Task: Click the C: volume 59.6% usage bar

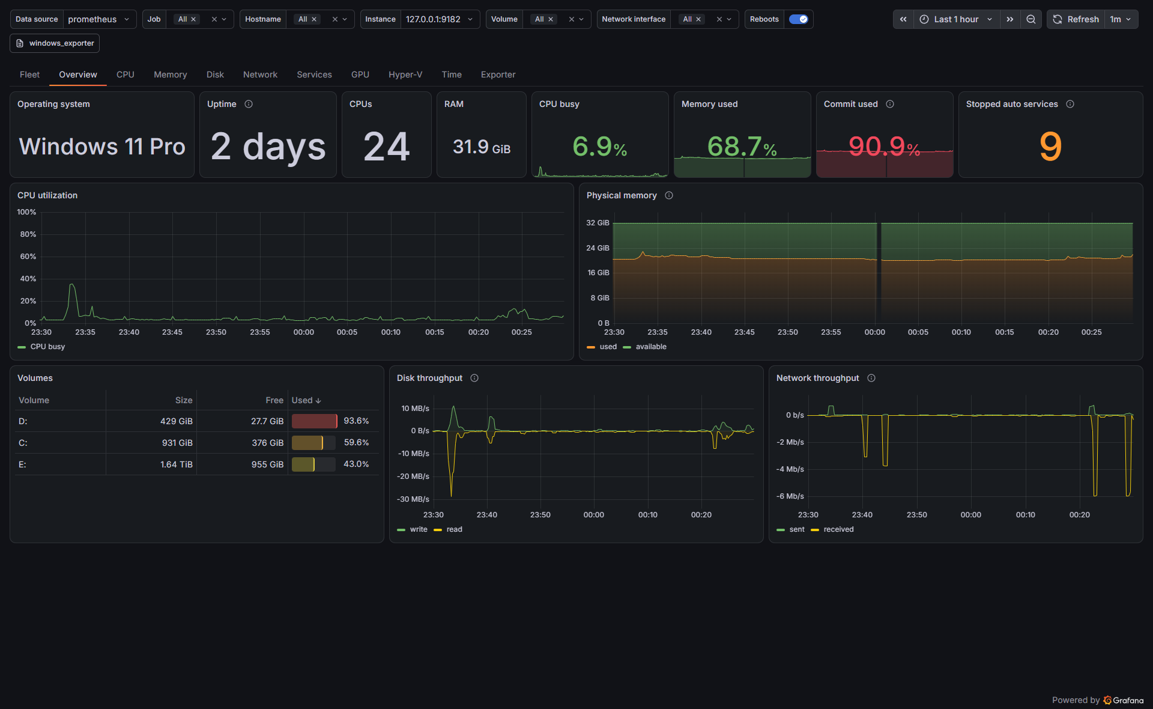Action: coord(314,443)
